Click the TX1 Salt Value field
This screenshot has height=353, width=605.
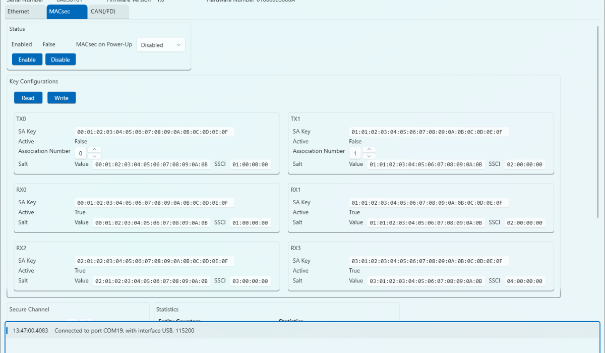[426, 164]
